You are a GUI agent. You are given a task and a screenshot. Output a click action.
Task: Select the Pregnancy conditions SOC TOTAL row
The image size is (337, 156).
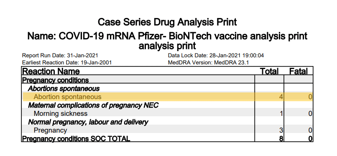(167, 138)
